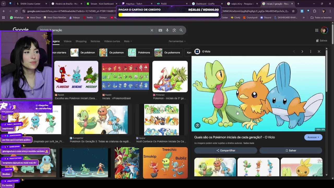Image resolution: width=334 pixels, height=188 pixels.
Task: Open the Discord bookmark
Action: [x=266, y=18]
